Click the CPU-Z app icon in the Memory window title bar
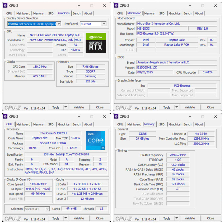 point(116,116)
